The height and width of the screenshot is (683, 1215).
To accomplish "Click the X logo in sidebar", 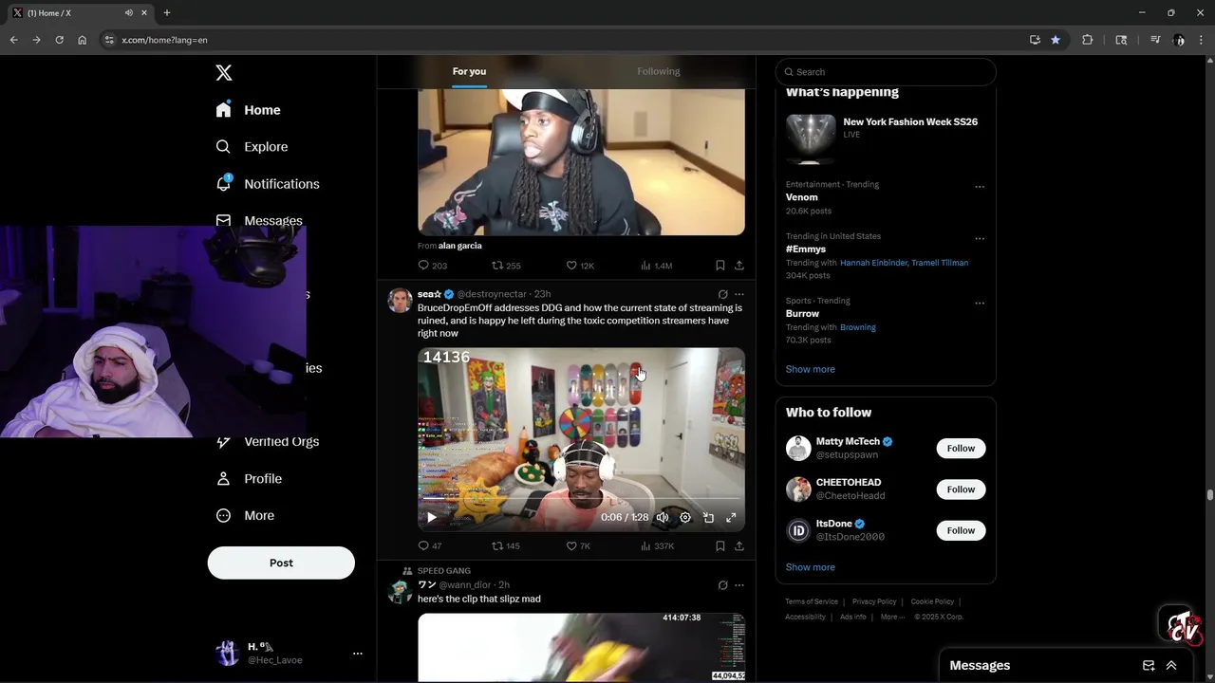I will [x=224, y=73].
